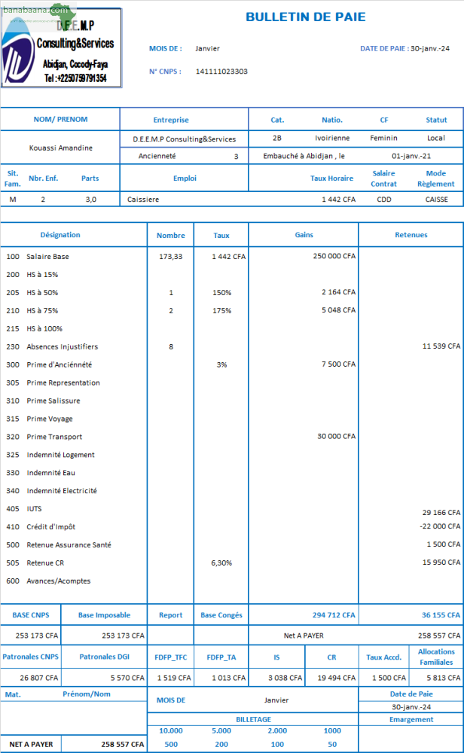
Task: Click the Patronales CNPS header
Action: [30, 657]
